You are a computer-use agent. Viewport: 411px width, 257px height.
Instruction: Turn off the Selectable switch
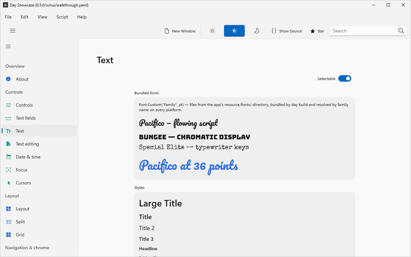[x=345, y=78]
